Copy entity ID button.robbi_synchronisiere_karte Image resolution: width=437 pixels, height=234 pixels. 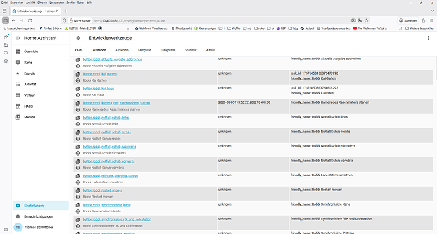(78, 205)
